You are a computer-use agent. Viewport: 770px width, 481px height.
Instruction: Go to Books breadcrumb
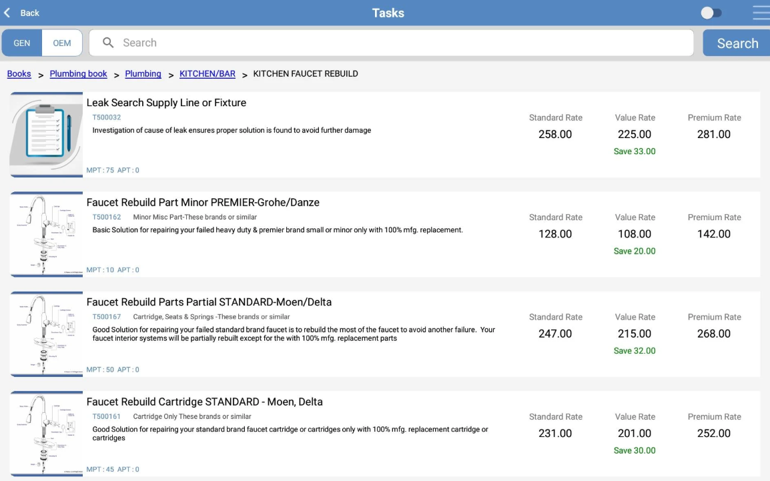19,73
